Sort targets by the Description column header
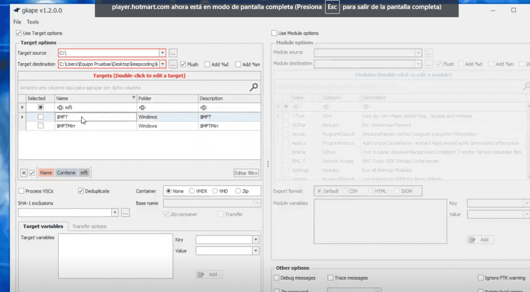The height and width of the screenshot is (292, 530). pyautogui.click(x=229, y=98)
